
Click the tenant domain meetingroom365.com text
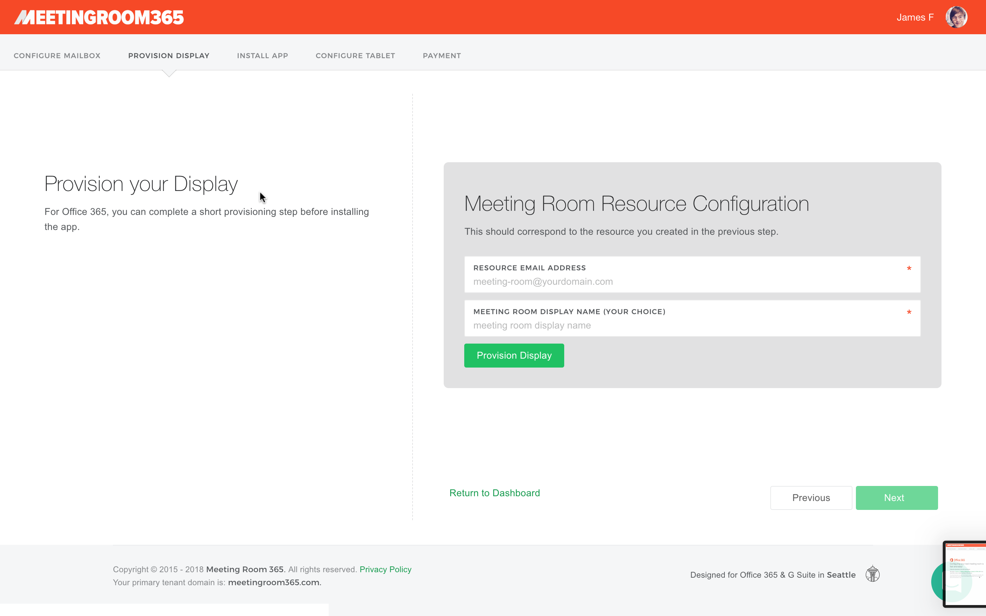[274, 582]
